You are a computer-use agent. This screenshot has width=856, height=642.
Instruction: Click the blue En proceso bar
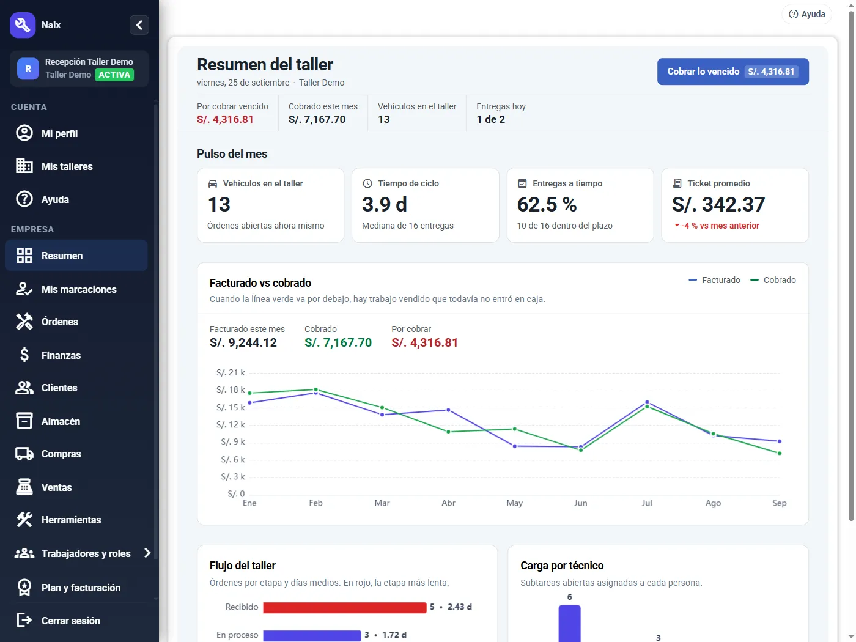tap(312, 635)
